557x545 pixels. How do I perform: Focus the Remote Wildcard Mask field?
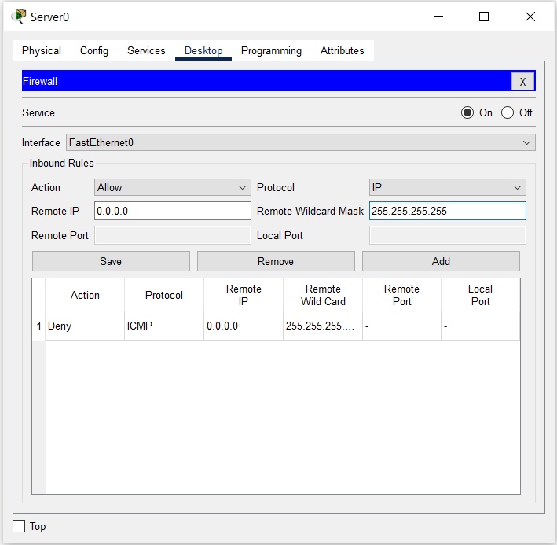pos(447,211)
